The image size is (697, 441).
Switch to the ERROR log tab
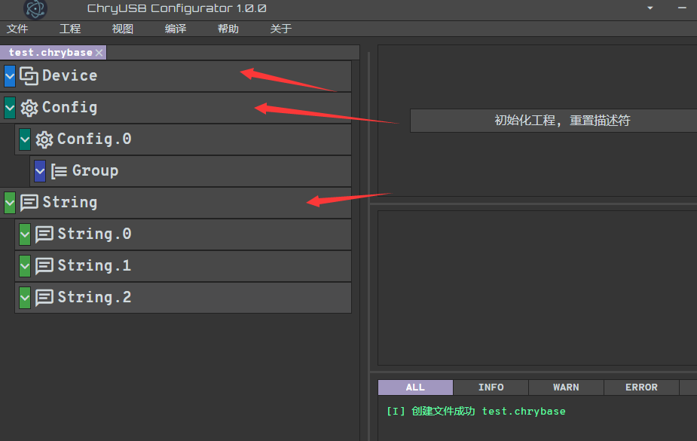click(641, 387)
